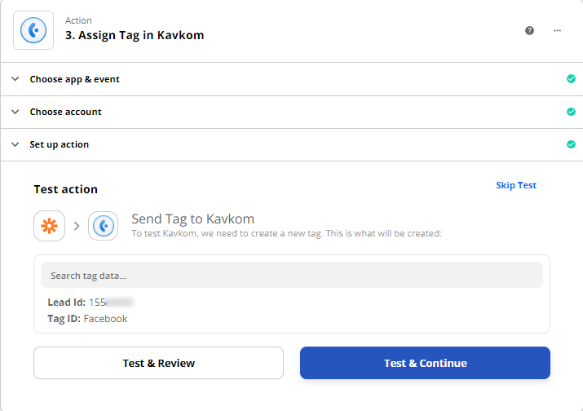Screen dimensions: 583x411
Task: Click the Skip Test link
Action: pos(516,185)
